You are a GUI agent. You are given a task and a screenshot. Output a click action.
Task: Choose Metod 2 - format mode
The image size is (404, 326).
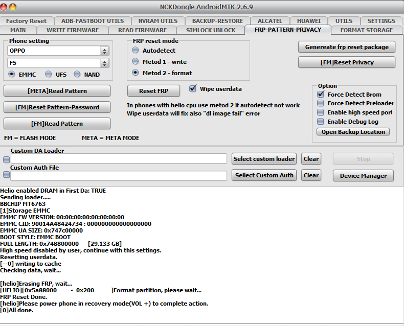tap(136, 73)
